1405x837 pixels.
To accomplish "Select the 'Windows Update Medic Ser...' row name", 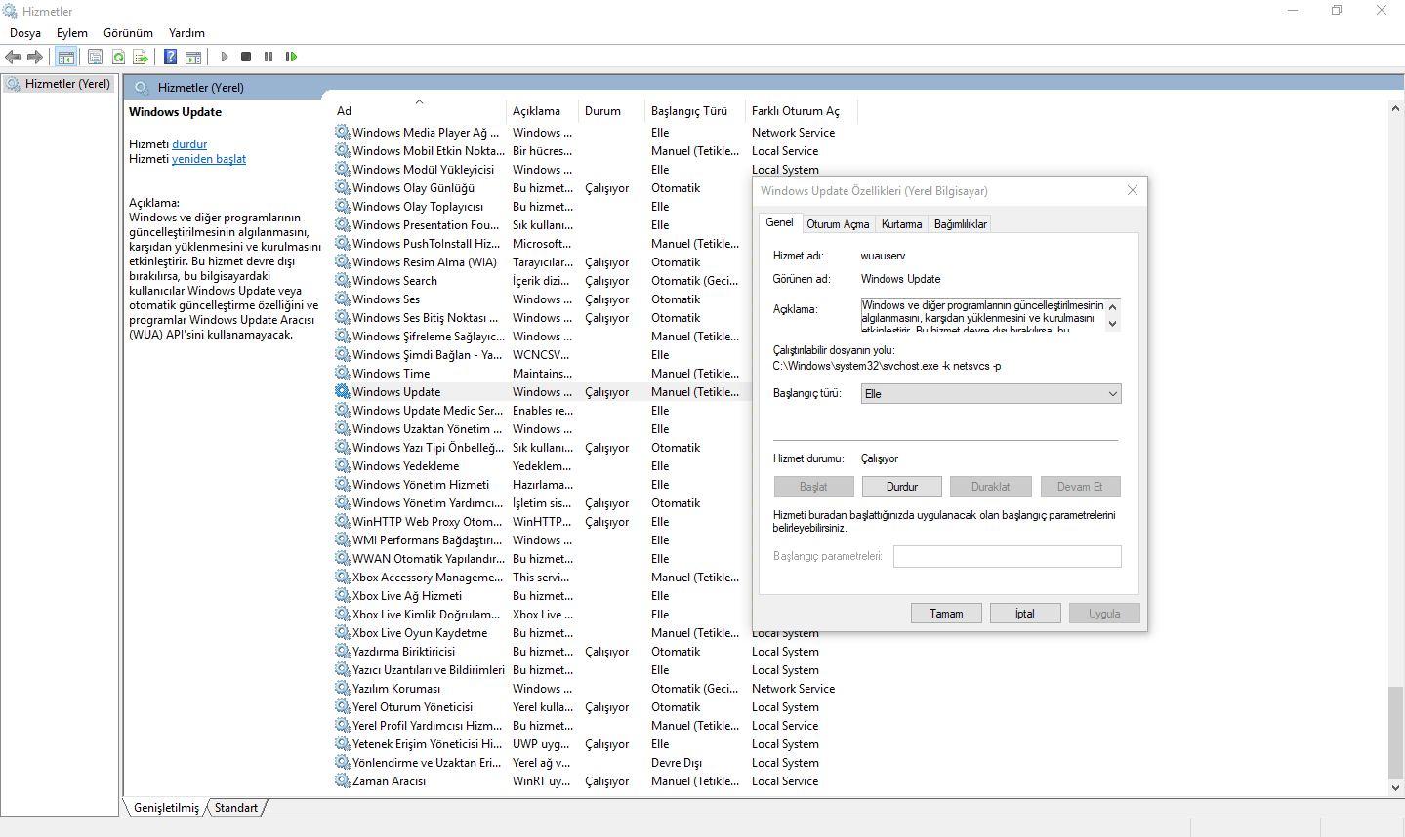I will click(428, 411).
